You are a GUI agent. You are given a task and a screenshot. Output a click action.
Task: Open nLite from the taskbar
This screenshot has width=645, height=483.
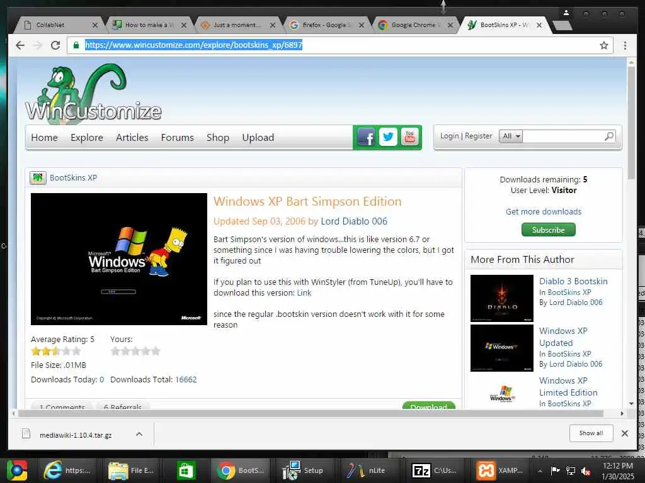366,470
